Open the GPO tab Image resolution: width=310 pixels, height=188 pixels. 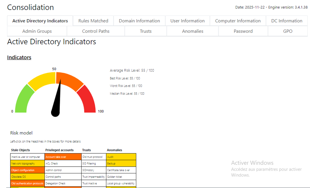coord(288,31)
